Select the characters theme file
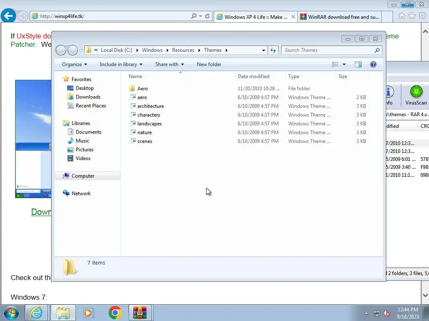Image resolution: width=429 pixels, height=321 pixels. click(149, 115)
